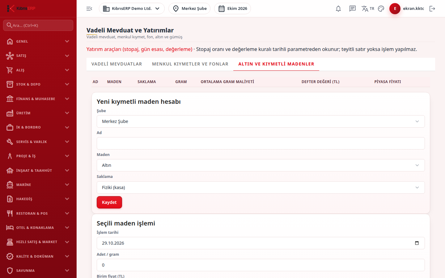Open Otel & Konaklama bed icon
Screen dimensions: 445x278
click(10, 228)
